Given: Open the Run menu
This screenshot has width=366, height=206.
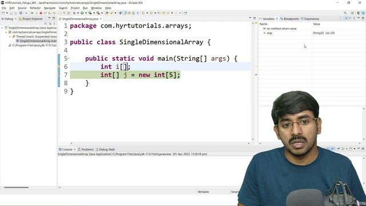Looking at the screenshot, I should coord(85,8).
